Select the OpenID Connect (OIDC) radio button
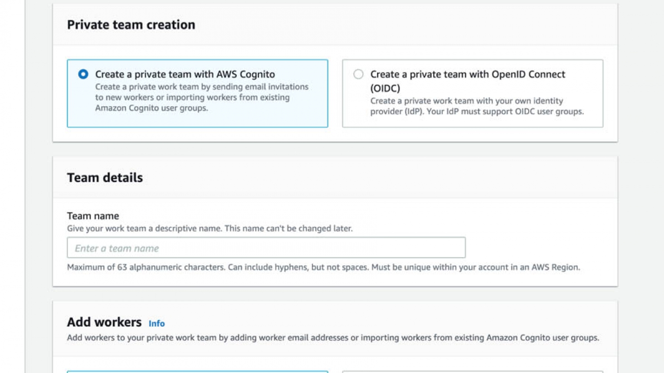This screenshot has height=373, width=664. pyautogui.click(x=359, y=74)
